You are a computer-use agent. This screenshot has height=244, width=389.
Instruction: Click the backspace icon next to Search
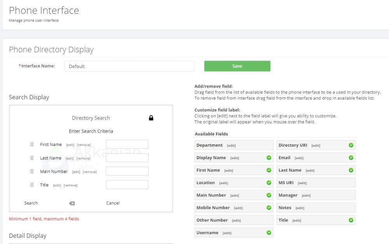(72, 203)
